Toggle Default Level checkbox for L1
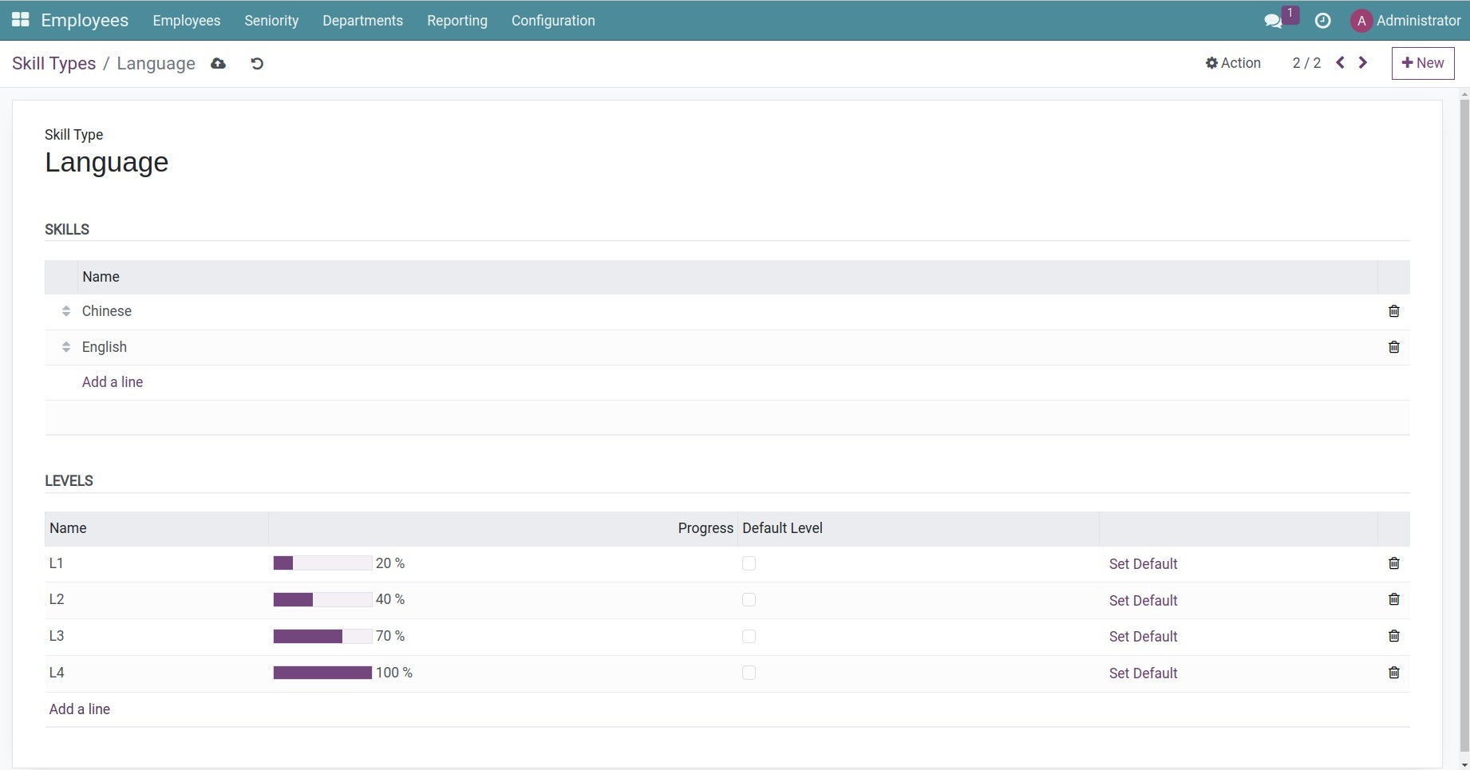Image resolution: width=1470 pixels, height=770 pixels. pos(749,563)
